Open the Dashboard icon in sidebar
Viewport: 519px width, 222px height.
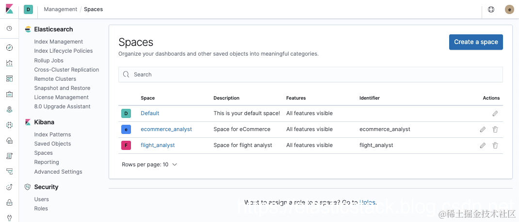(9, 78)
